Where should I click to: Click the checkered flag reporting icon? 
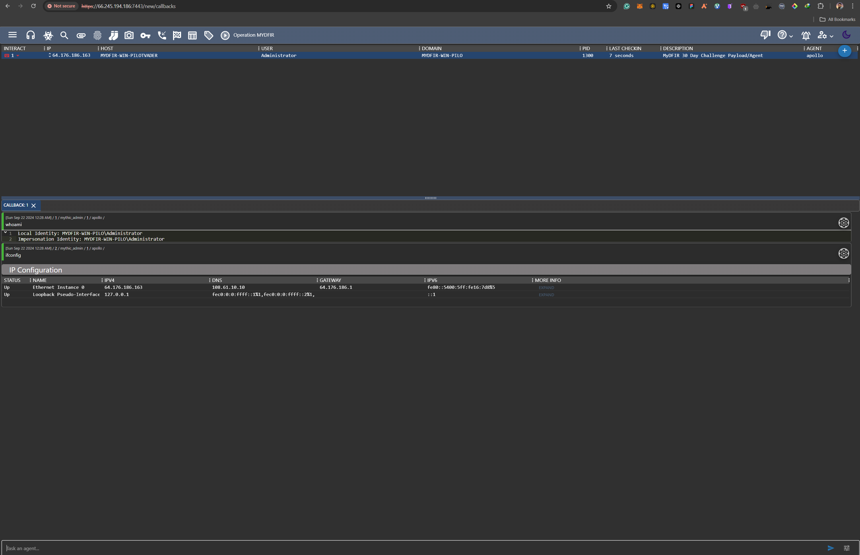point(177,35)
